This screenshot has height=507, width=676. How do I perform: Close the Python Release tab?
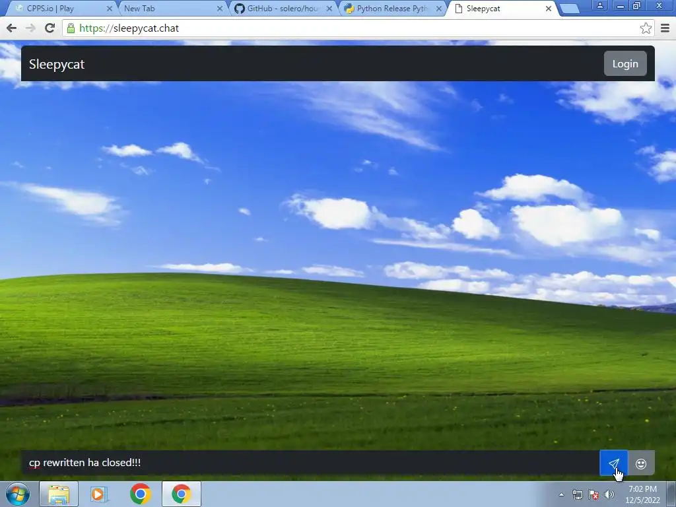(x=439, y=9)
